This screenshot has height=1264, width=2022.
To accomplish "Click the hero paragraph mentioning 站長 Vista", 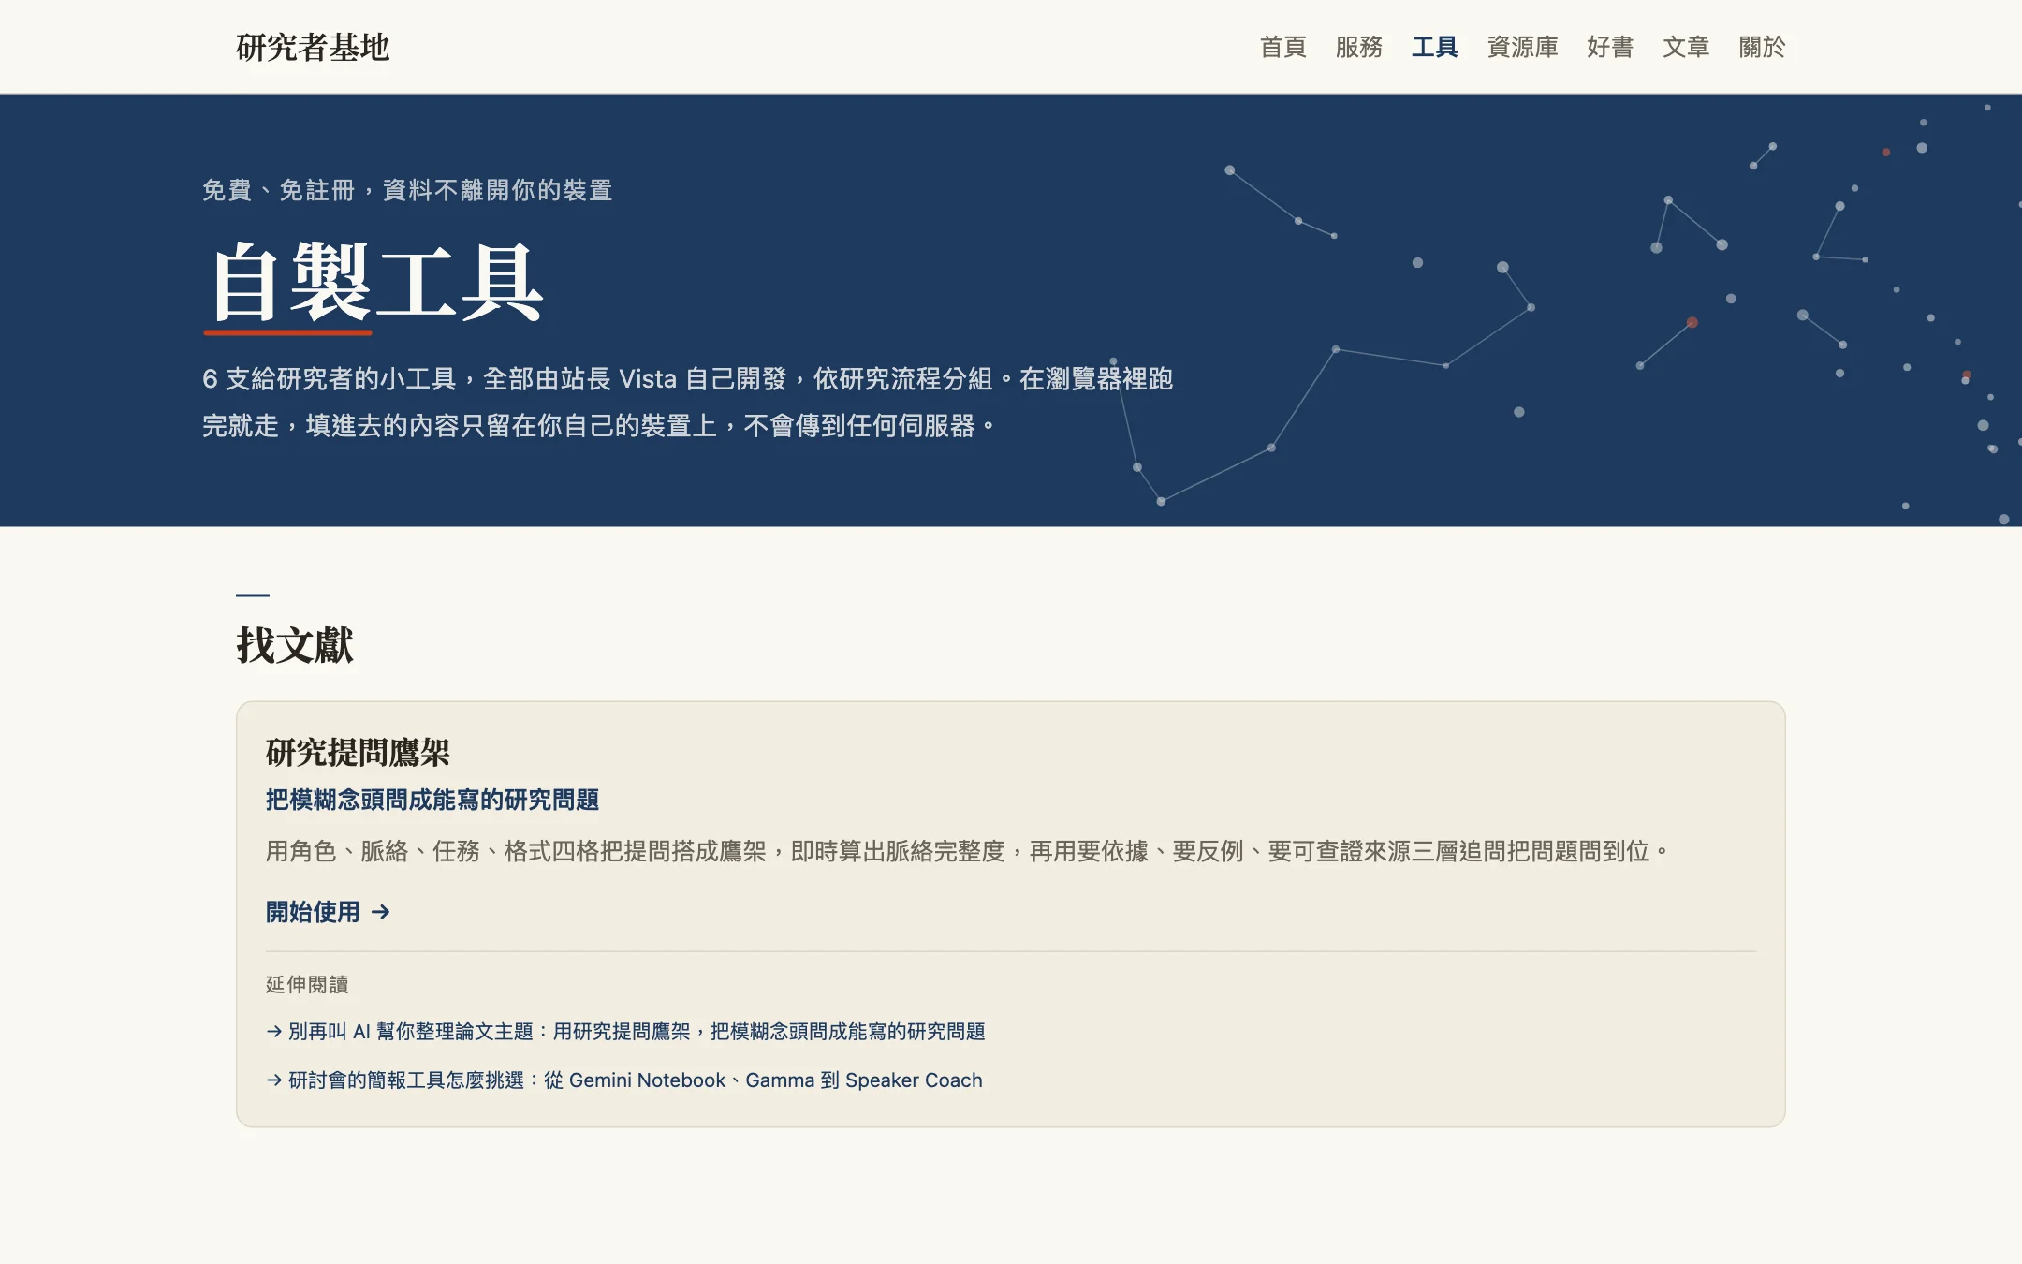I will [688, 403].
